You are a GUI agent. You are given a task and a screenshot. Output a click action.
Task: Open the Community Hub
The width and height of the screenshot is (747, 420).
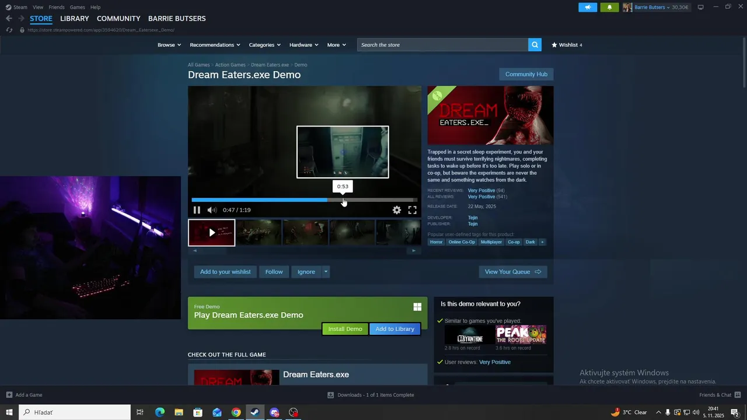click(x=526, y=74)
